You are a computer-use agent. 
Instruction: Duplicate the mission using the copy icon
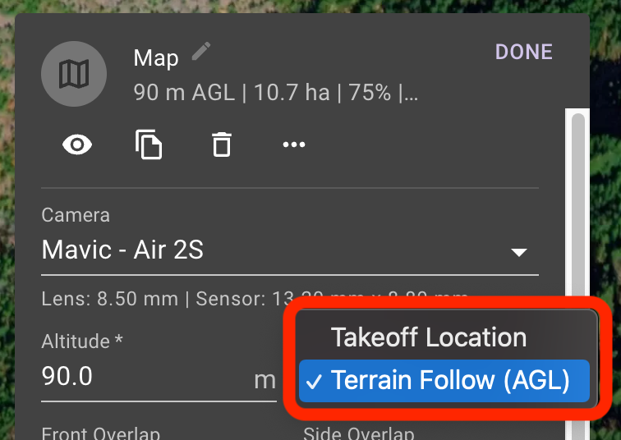149,144
